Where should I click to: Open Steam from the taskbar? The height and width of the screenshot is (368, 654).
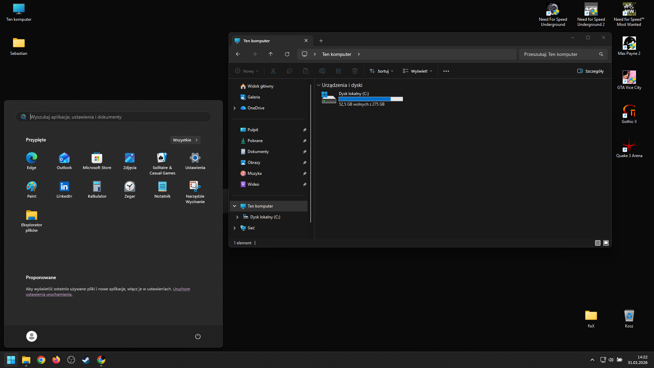86,360
